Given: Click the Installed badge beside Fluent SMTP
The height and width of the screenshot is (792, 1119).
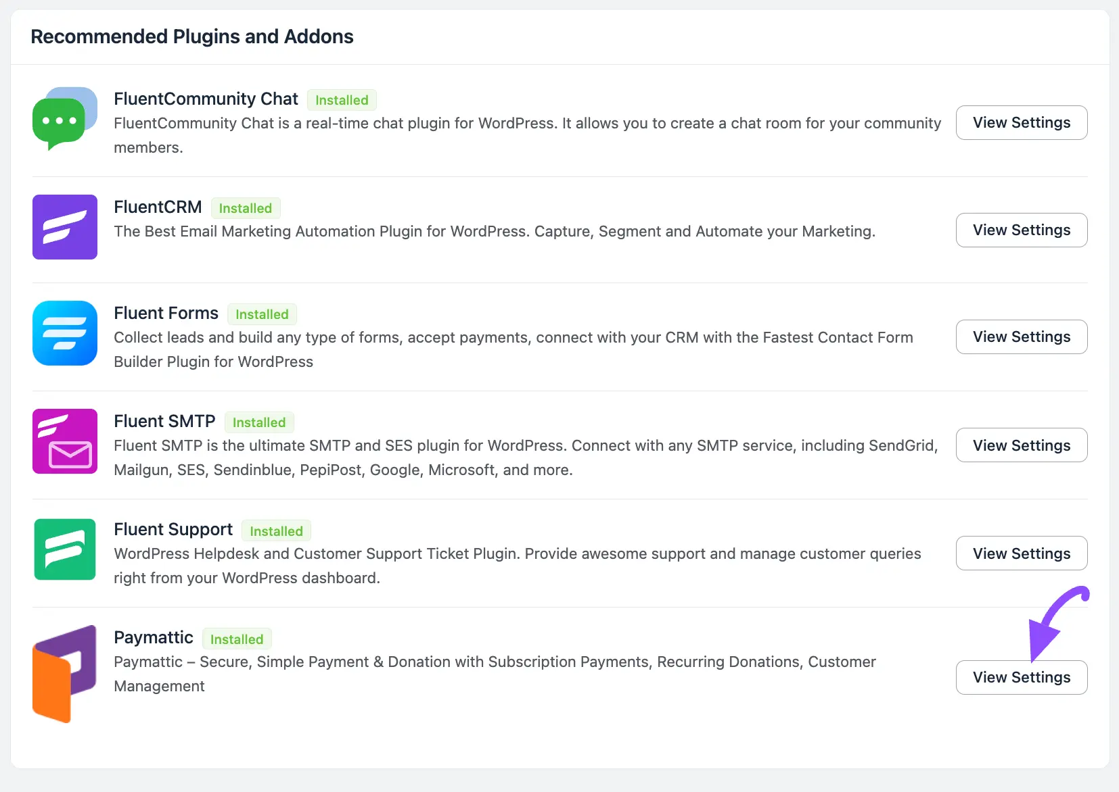Looking at the screenshot, I should (x=259, y=422).
